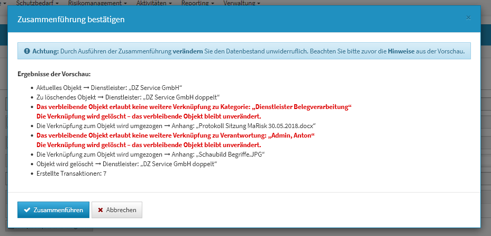Open the Reporting menu

[197, 3]
